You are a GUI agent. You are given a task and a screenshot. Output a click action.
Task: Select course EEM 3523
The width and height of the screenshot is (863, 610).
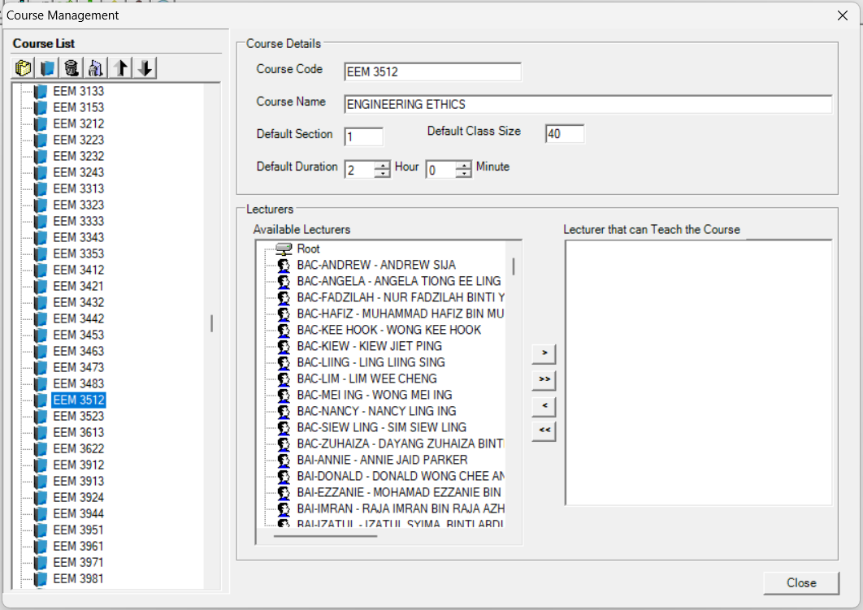79,417
